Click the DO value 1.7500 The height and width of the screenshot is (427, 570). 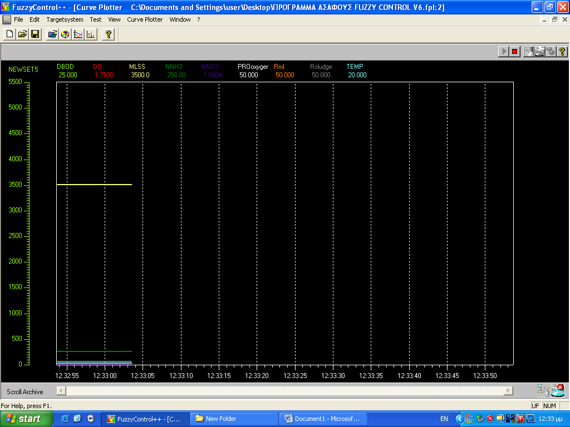click(x=104, y=75)
